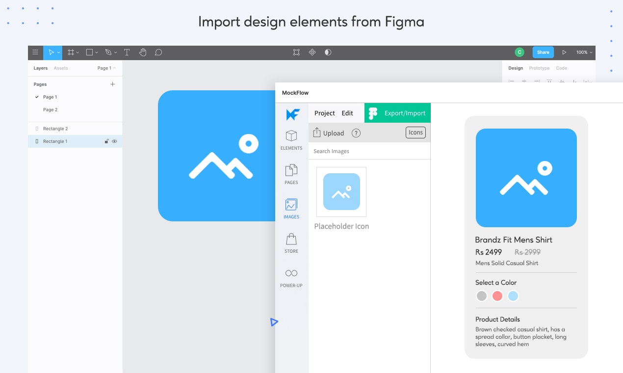623x373 pixels.
Task: Open the Power-Up panel
Action: click(x=291, y=276)
